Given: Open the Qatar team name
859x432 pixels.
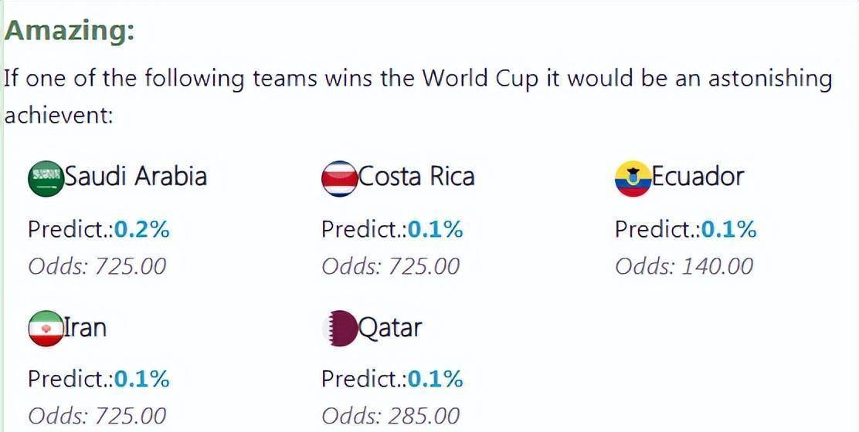Looking at the screenshot, I should pyautogui.click(x=390, y=328).
